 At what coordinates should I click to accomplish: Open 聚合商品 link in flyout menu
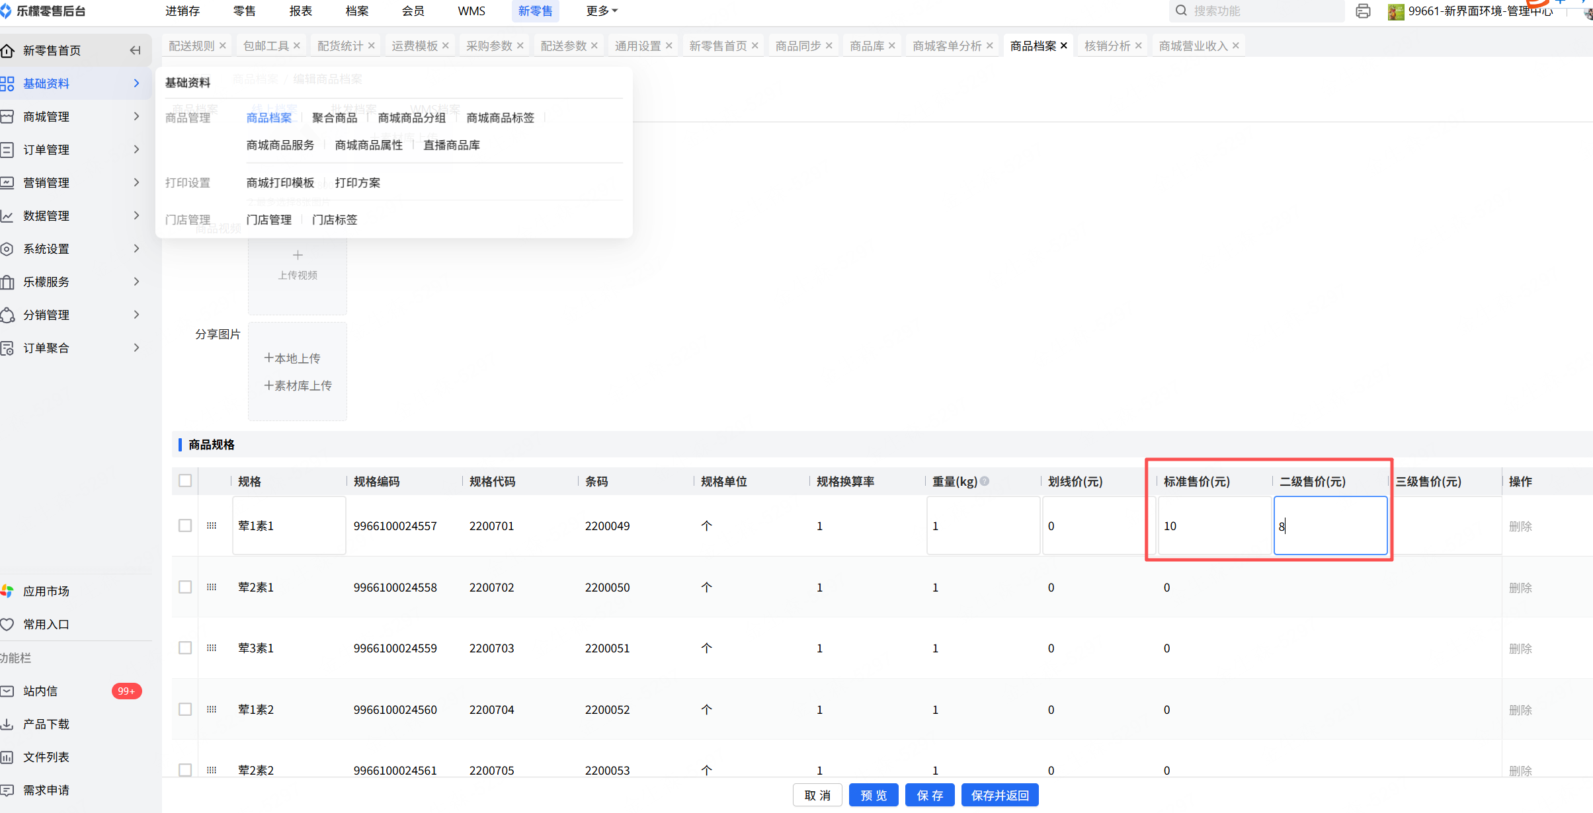click(x=335, y=118)
